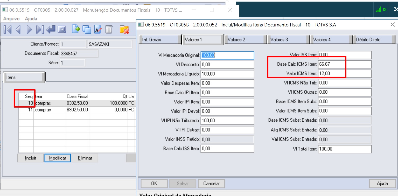Screen dimensions: 398x196
Task: Click the Base Calc ICMS Item field
Action: click(x=345, y=64)
